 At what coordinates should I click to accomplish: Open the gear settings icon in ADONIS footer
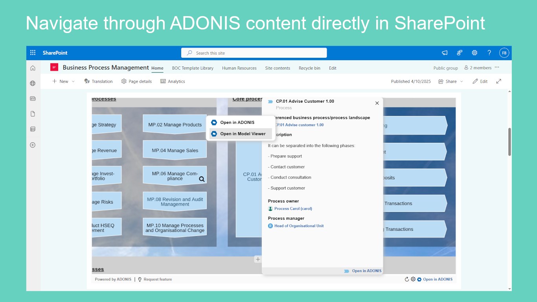(413, 279)
